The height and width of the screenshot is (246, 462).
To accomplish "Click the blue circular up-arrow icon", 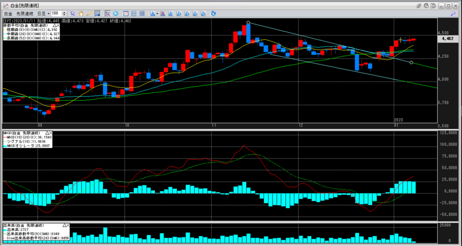I will (115, 14).
